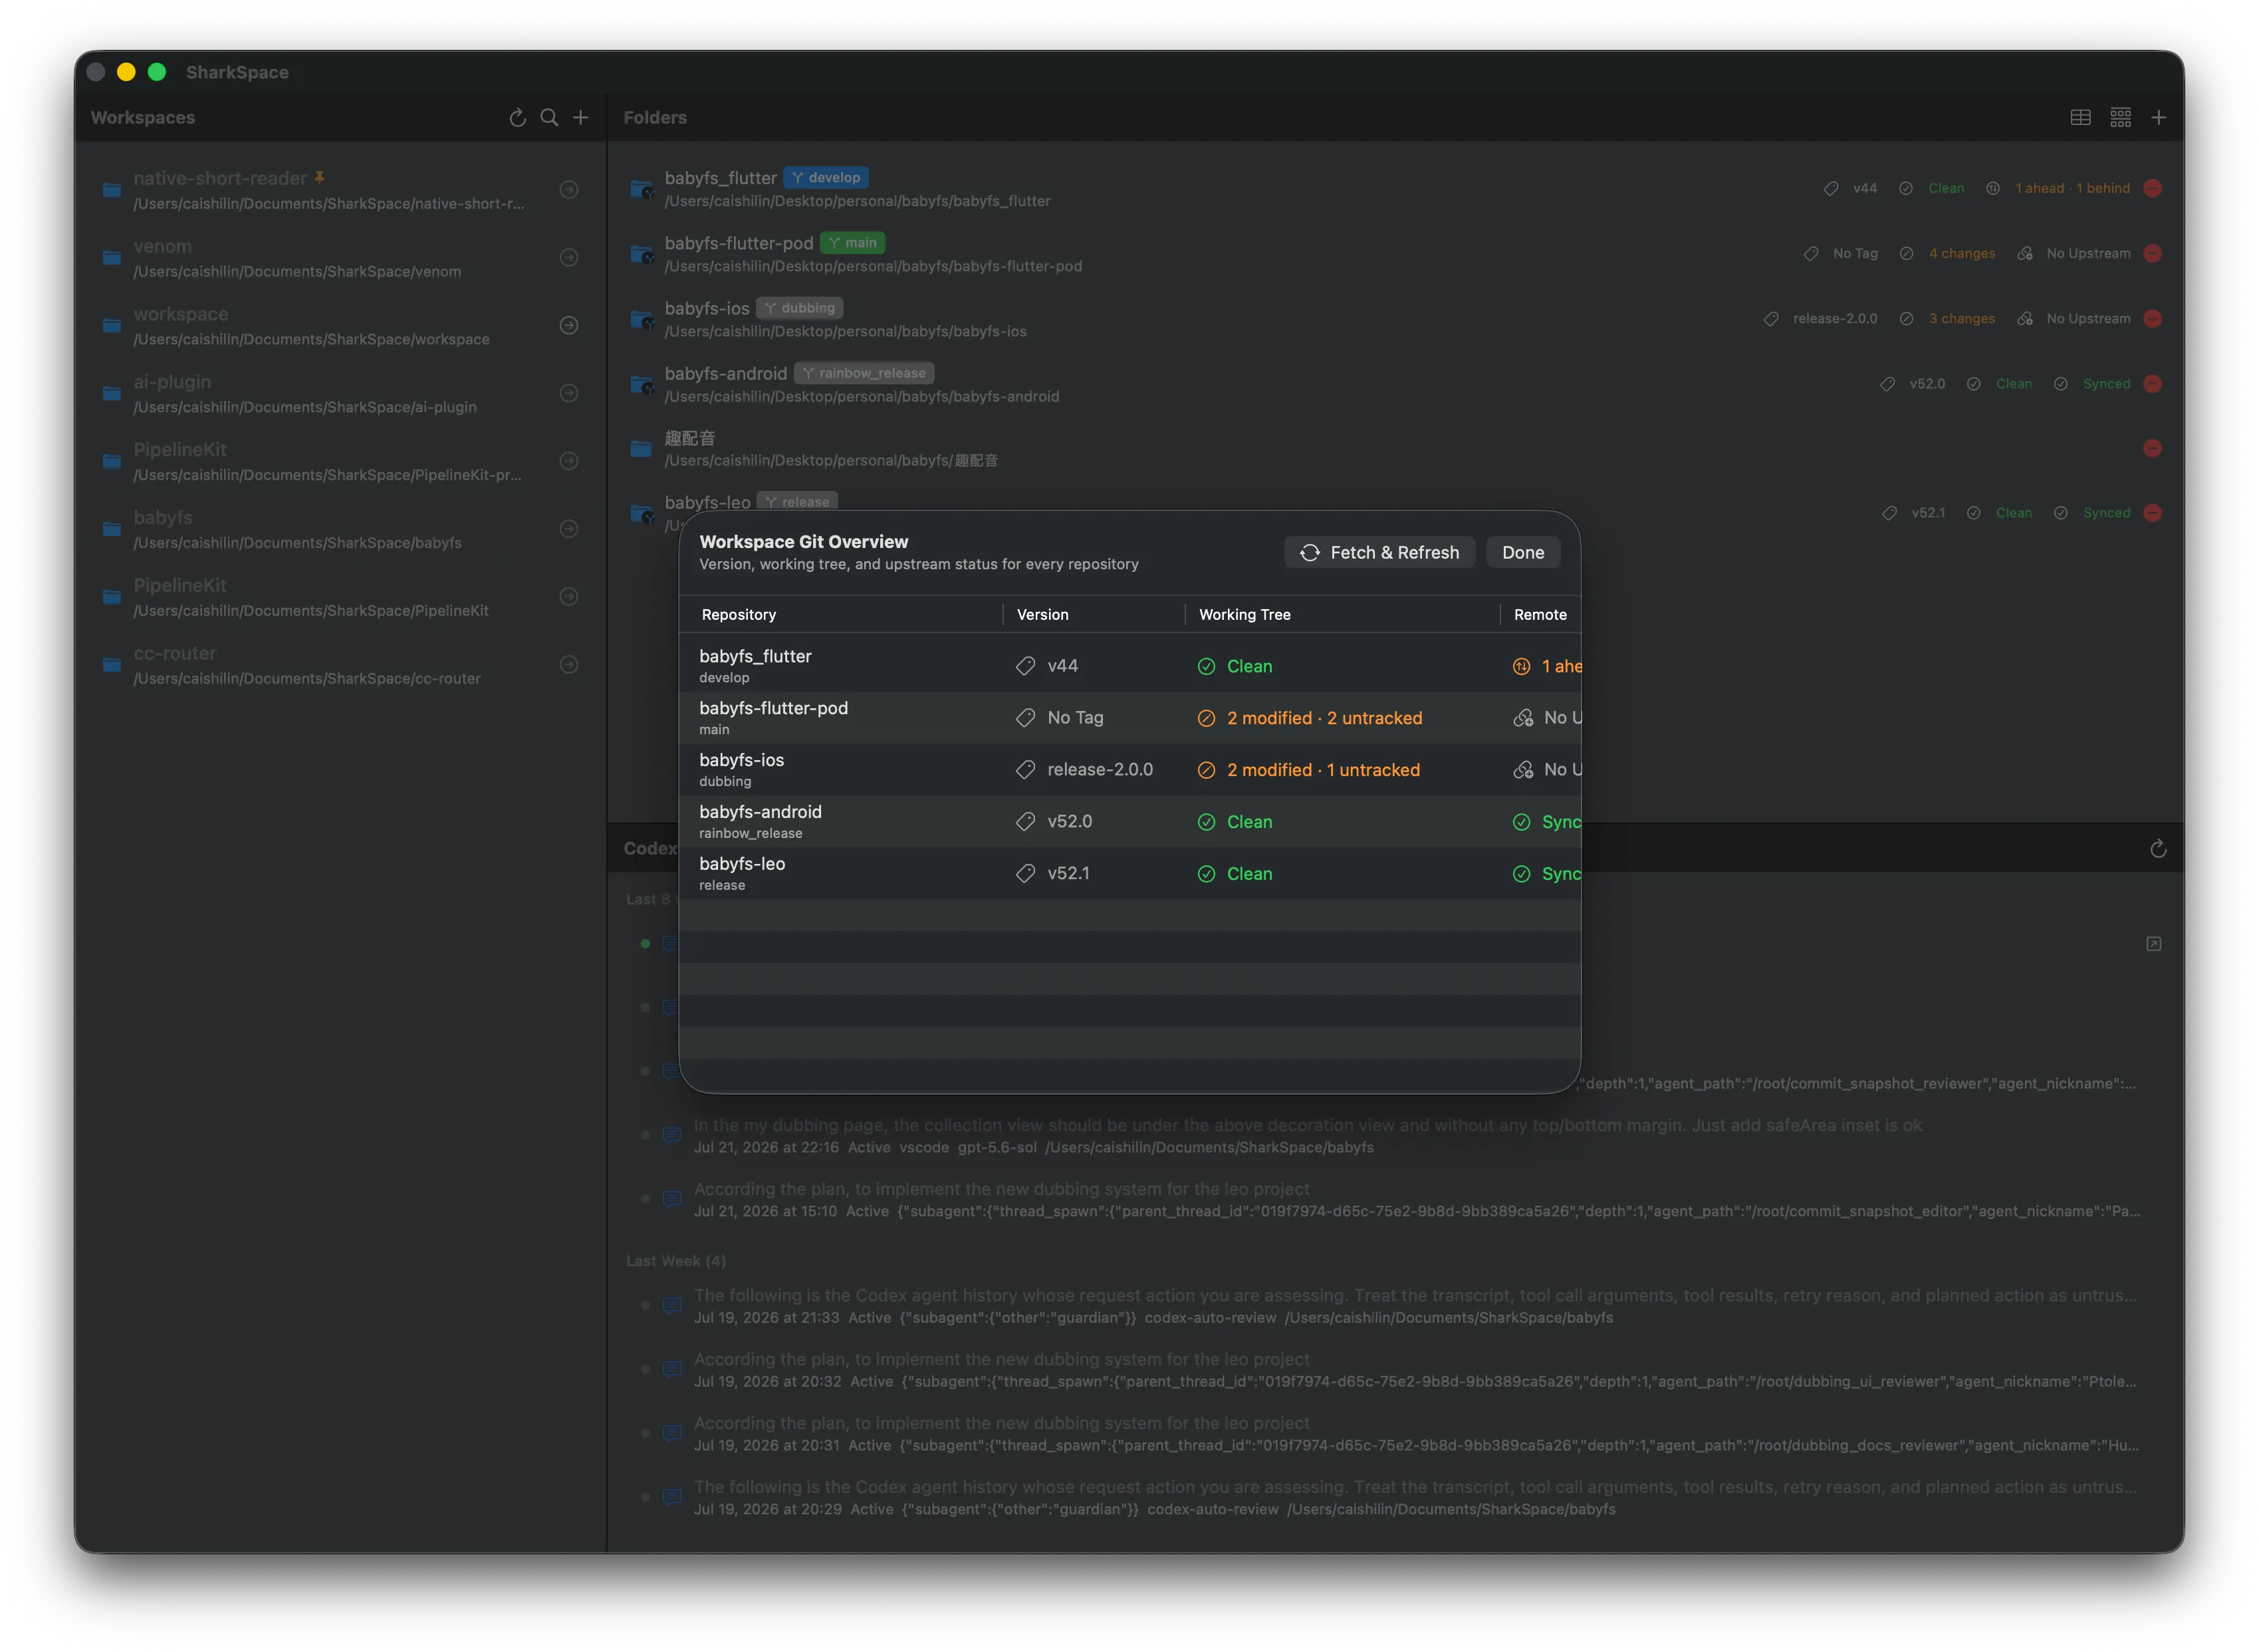Viewport: 2259px width, 1652px height.
Task: Open Jul 19 20:32 dubbing system session
Action: click(x=1394, y=1370)
